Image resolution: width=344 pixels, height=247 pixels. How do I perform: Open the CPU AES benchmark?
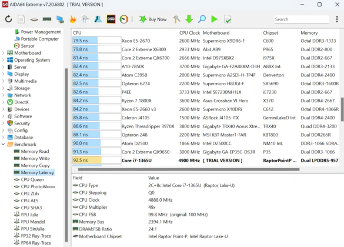(26, 201)
